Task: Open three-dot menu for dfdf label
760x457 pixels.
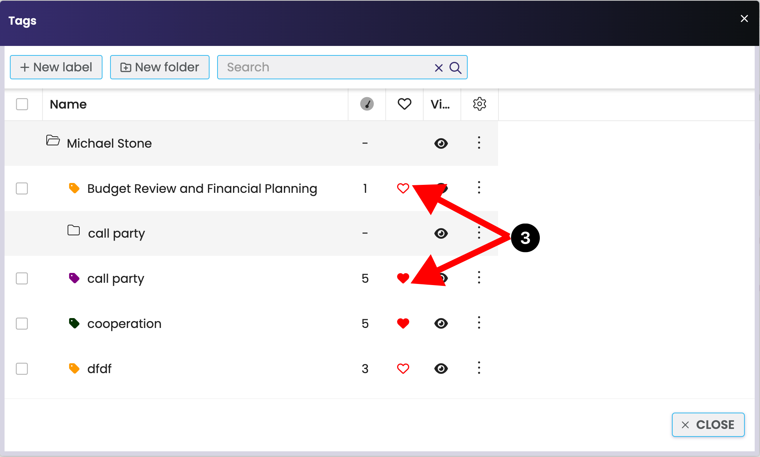Action: (x=479, y=368)
